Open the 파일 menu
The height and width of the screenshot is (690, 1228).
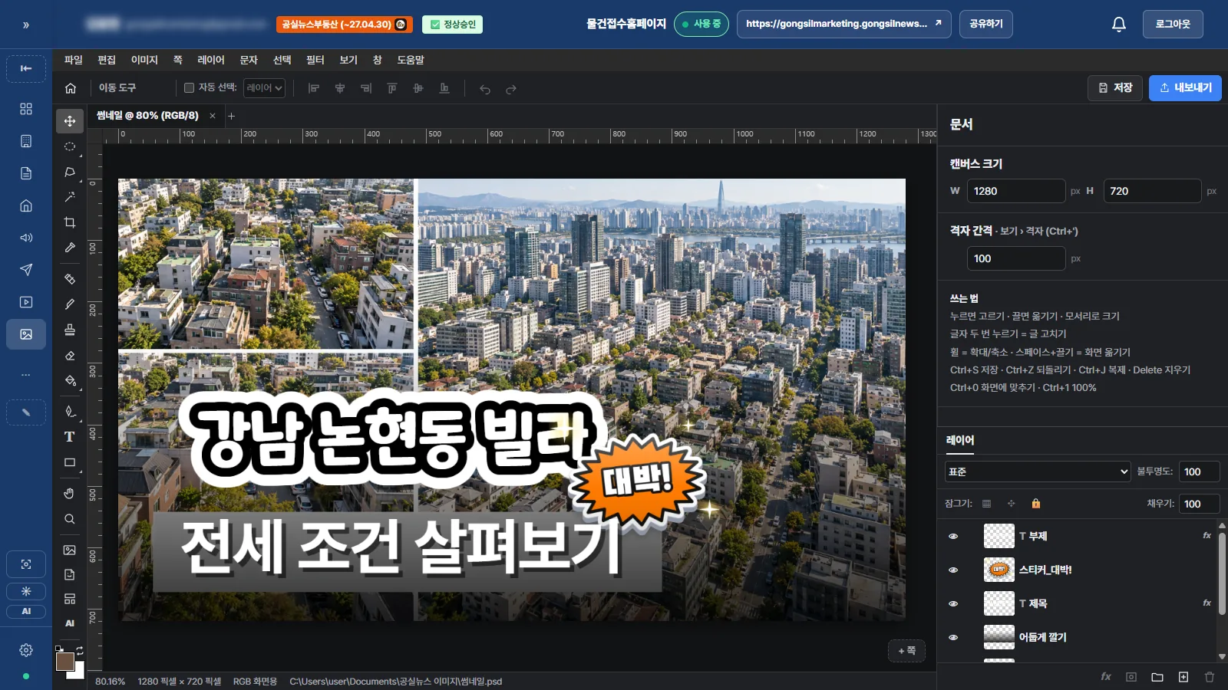tap(74, 60)
